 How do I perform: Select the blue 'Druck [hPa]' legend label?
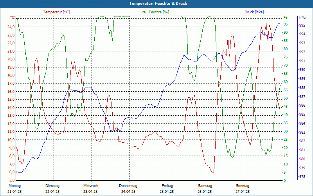click(254, 12)
